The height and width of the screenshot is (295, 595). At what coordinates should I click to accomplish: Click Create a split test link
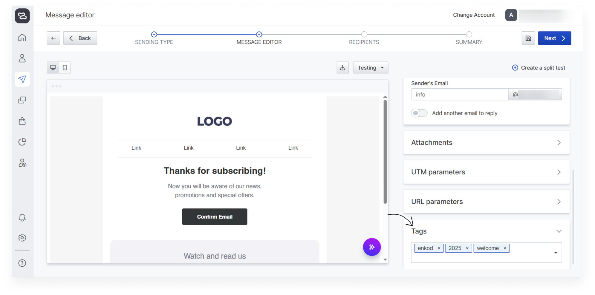[539, 68]
